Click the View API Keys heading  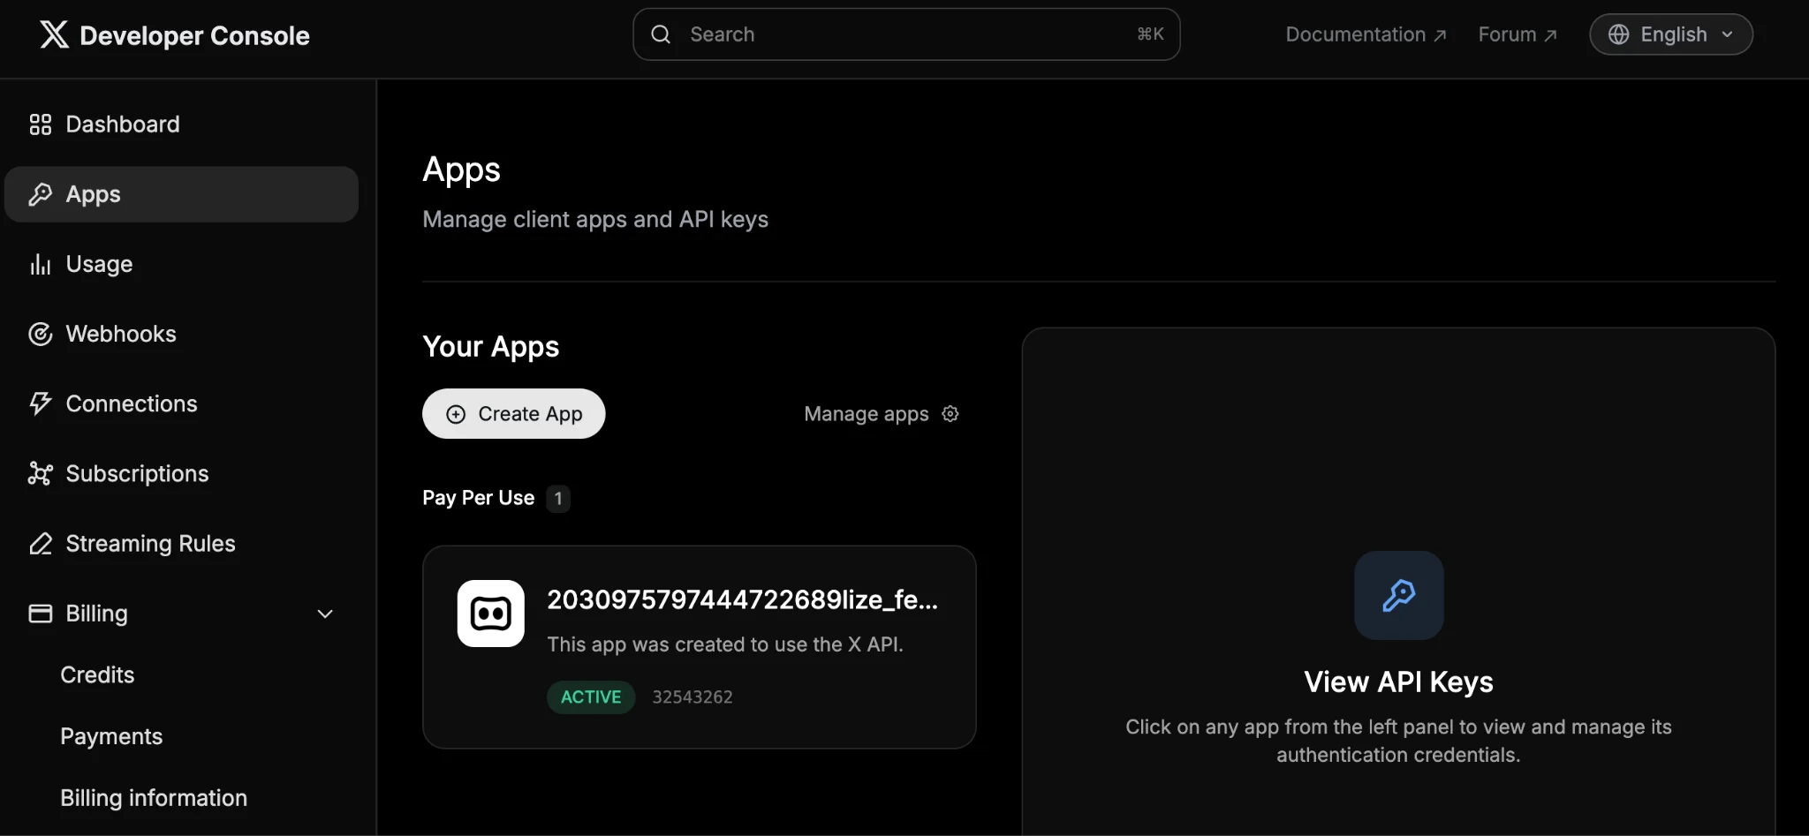pyautogui.click(x=1399, y=682)
